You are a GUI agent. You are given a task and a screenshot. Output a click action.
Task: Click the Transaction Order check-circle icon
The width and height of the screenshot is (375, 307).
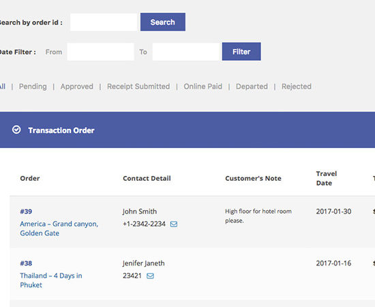[16, 130]
